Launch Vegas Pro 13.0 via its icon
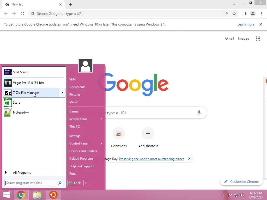 pyautogui.click(x=8, y=83)
